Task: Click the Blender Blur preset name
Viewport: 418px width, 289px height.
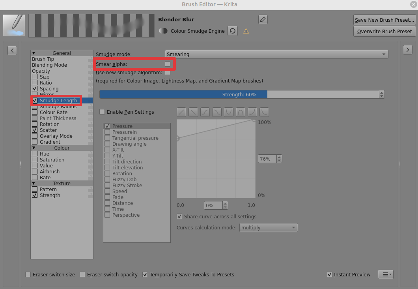Action: [176, 19]
